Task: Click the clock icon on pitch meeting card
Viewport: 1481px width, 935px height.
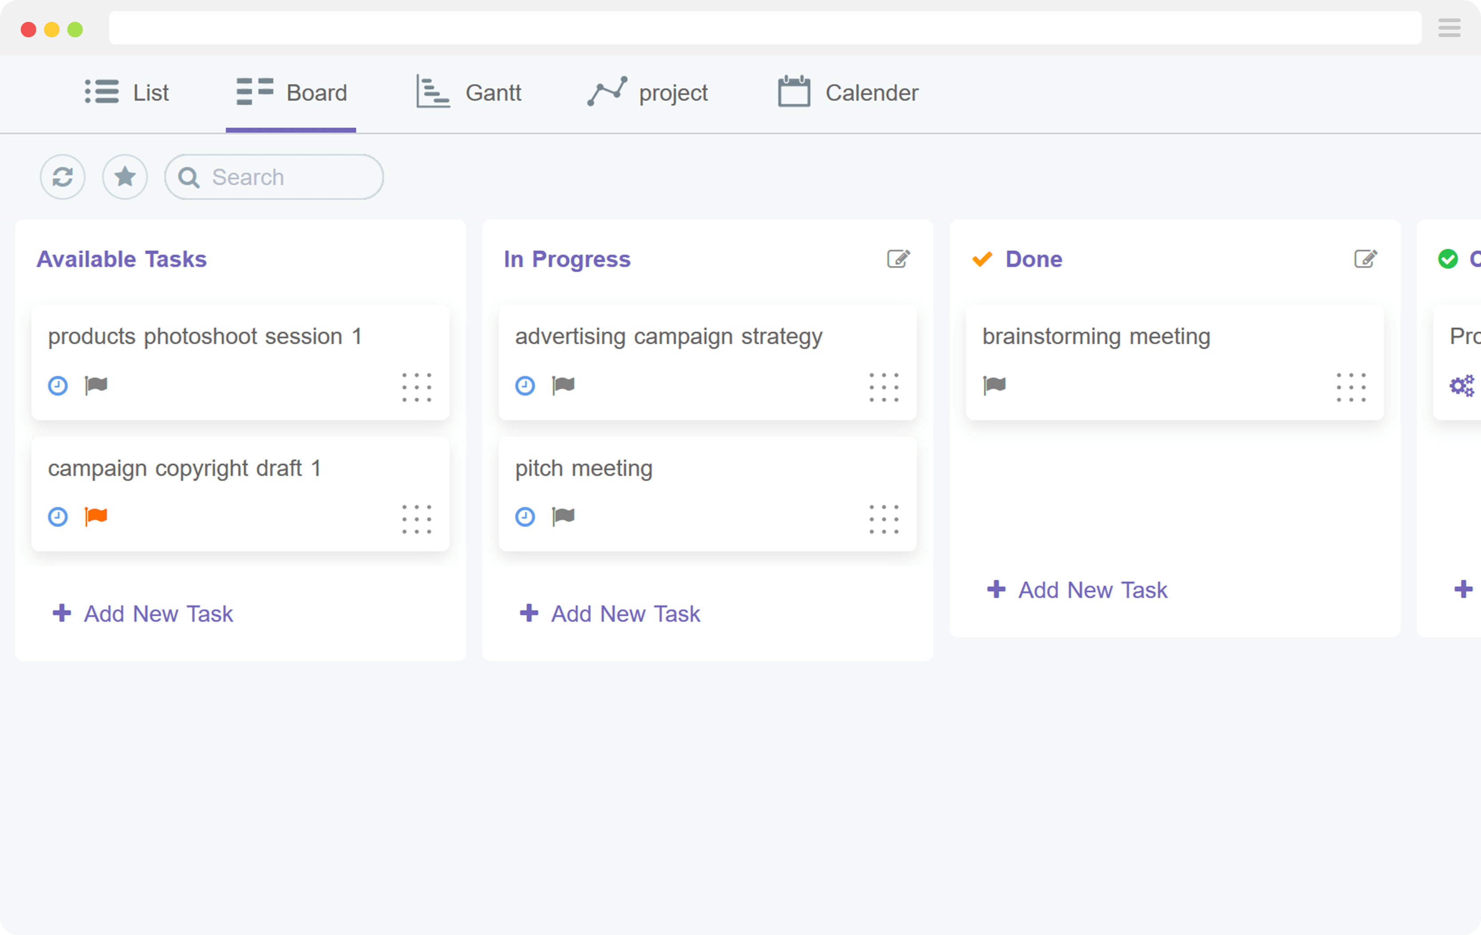Action: (524, 516)
